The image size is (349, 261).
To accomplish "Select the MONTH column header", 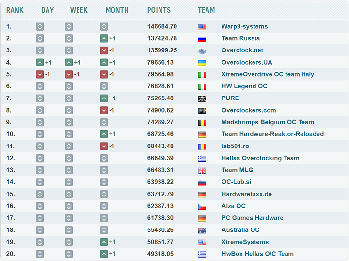I will point(117,10).
